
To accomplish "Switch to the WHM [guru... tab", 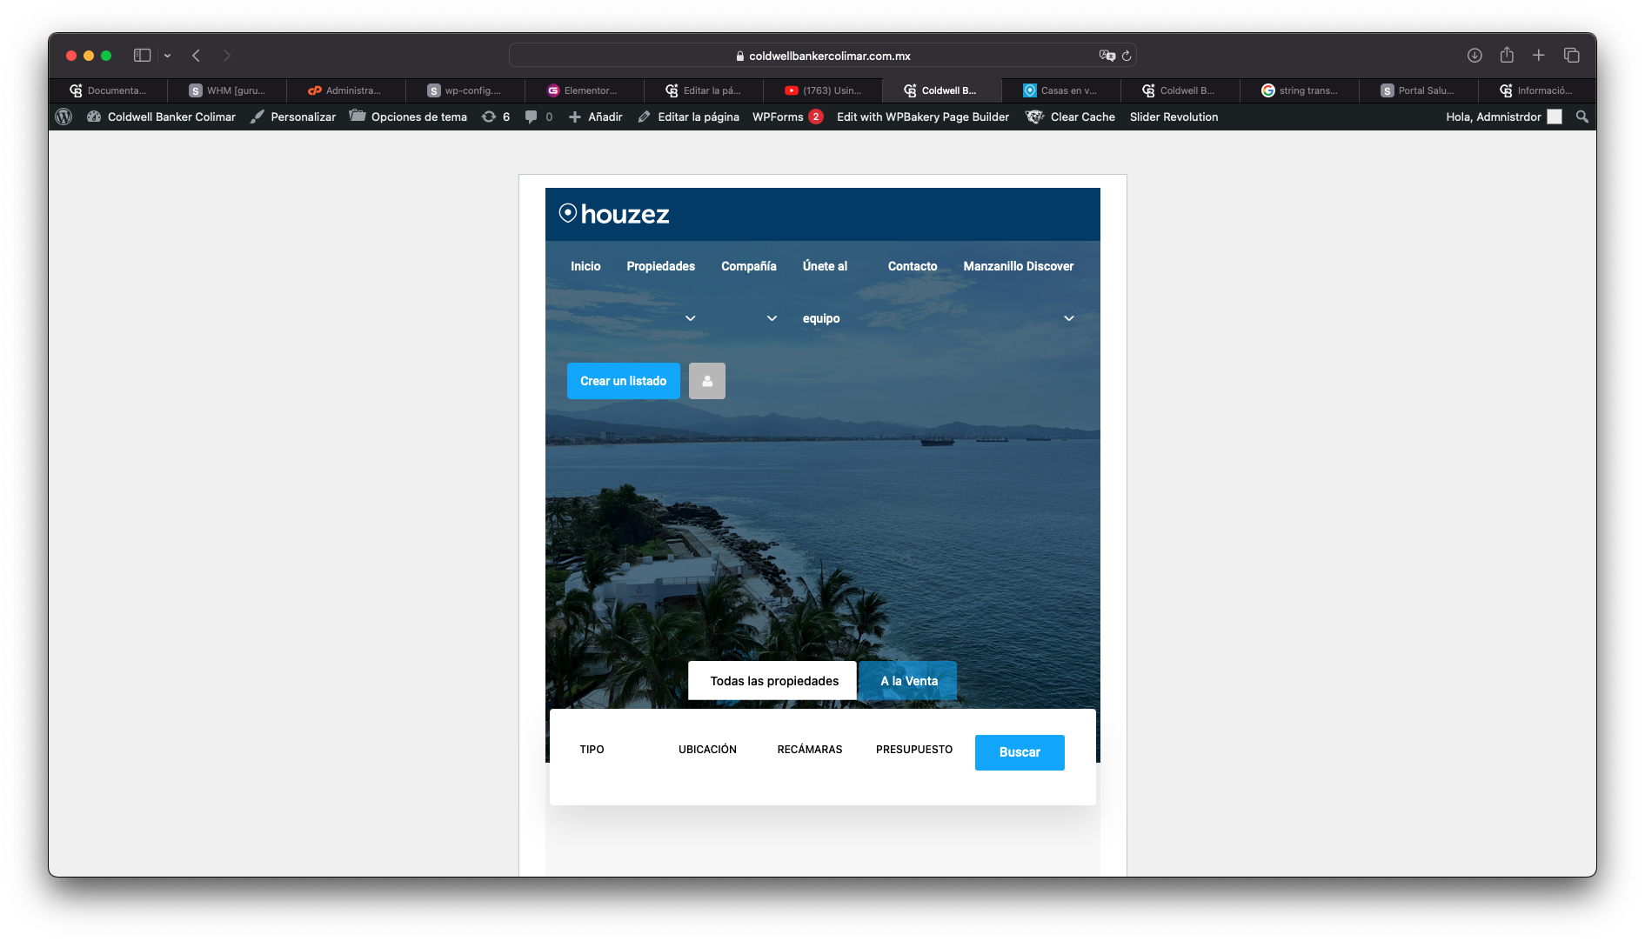I will [227, 90].
